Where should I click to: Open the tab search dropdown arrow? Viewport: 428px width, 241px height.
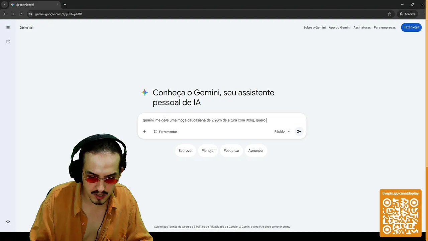click(4, 4)
